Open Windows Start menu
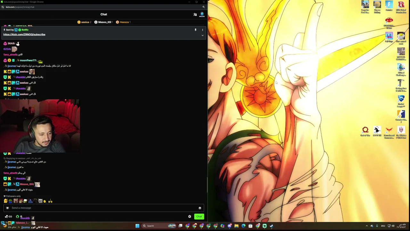The width and height of the screenshot is (410, 231). 137,226
